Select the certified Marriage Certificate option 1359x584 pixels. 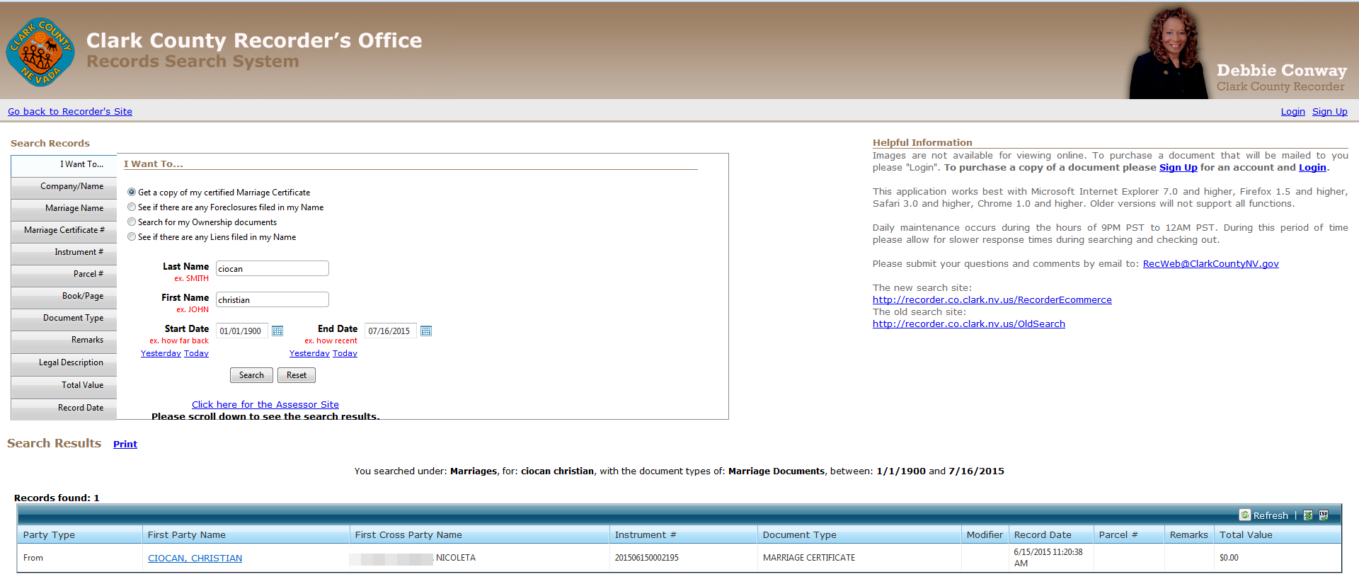pos(132,193)
